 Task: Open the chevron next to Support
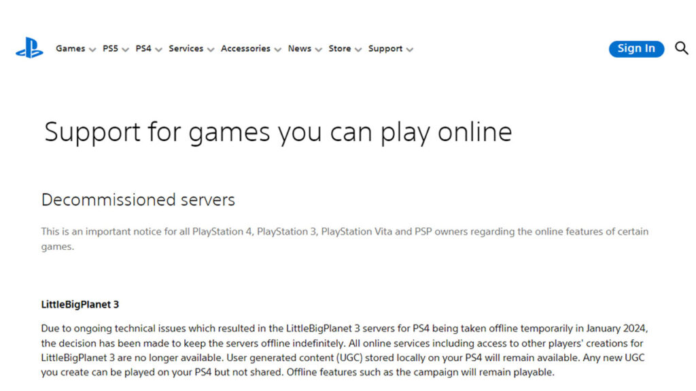point(409,50)
